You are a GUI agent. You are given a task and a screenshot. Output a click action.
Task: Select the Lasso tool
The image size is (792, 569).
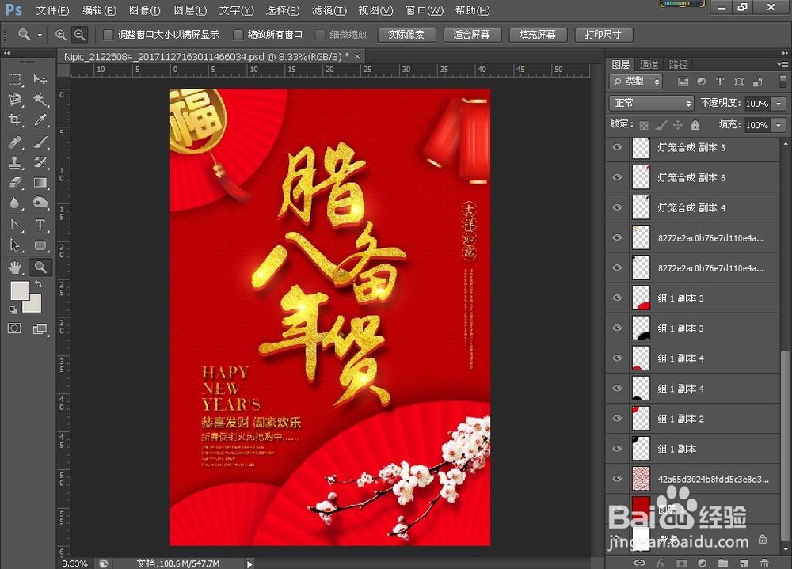[15, 100]
